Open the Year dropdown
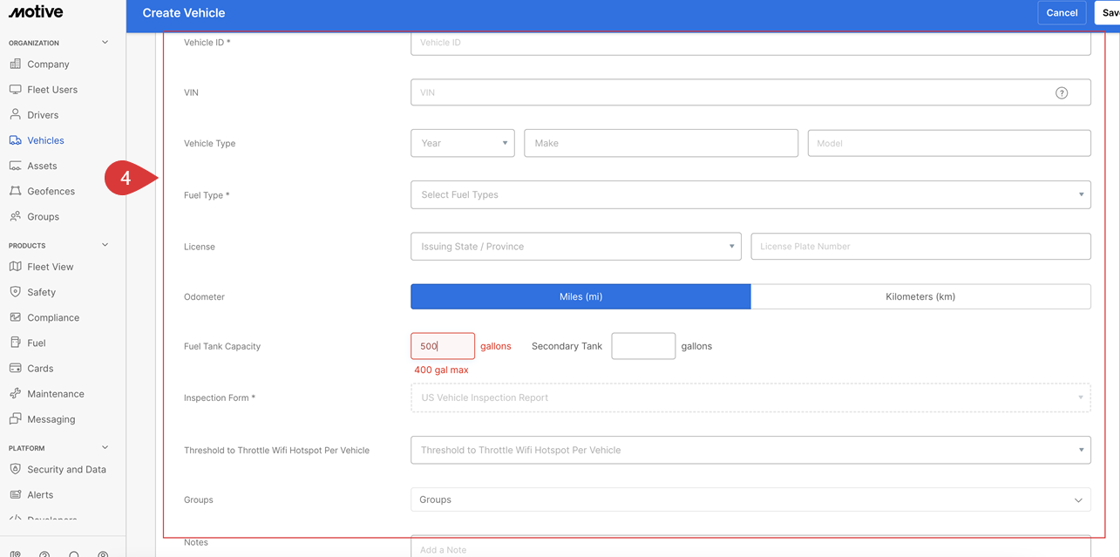This screenshot has width=1120, height=557. coord(463,143)
